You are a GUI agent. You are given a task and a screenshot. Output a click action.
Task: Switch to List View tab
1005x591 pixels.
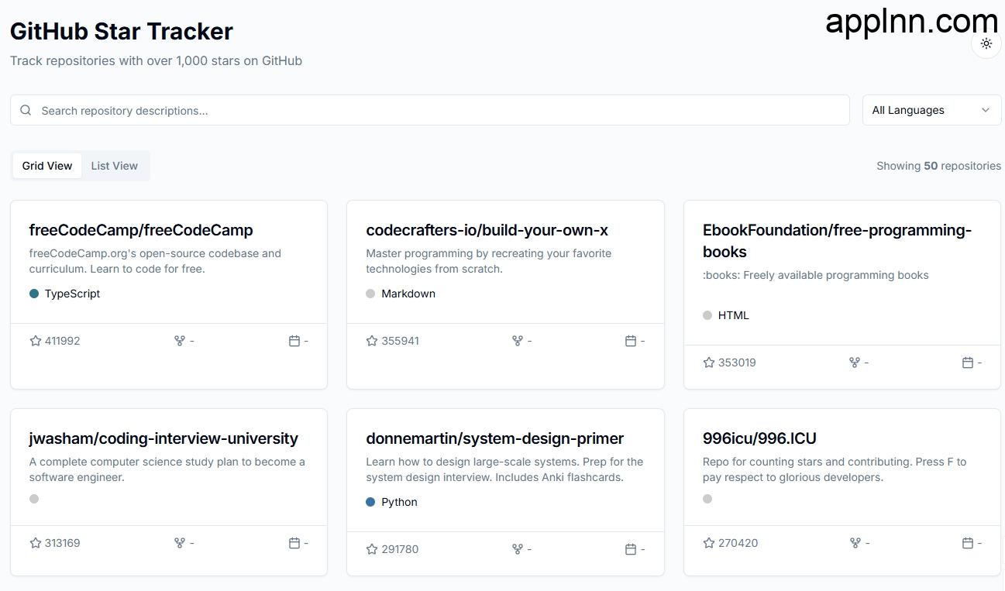point(114,166)
